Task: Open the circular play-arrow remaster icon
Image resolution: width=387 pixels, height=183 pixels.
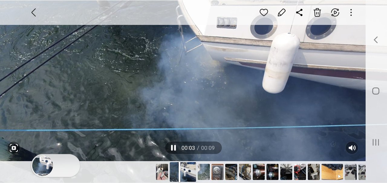Action: pos(335,12)
